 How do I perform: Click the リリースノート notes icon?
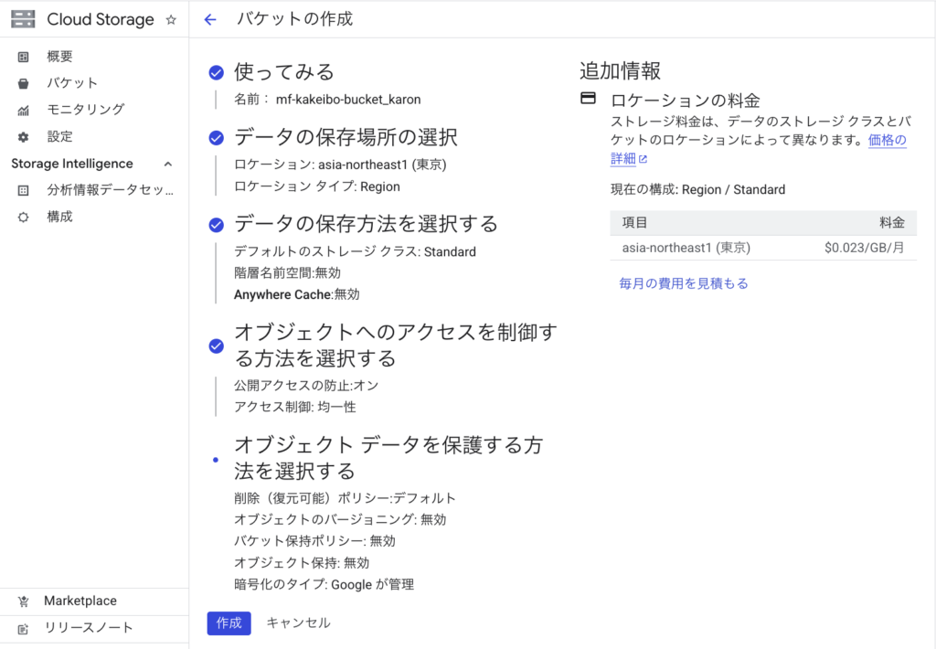pyautogui.click(x=24, y=628)
